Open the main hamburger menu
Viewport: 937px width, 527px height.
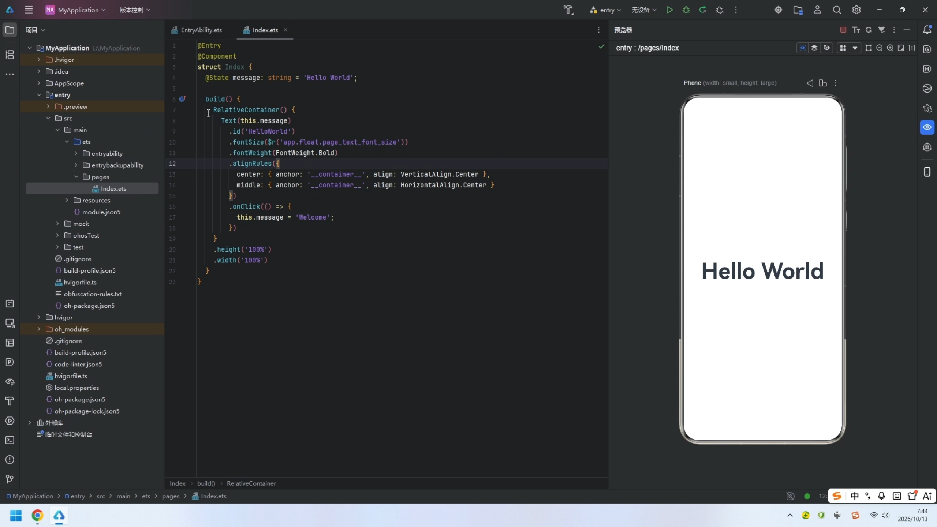29,10
